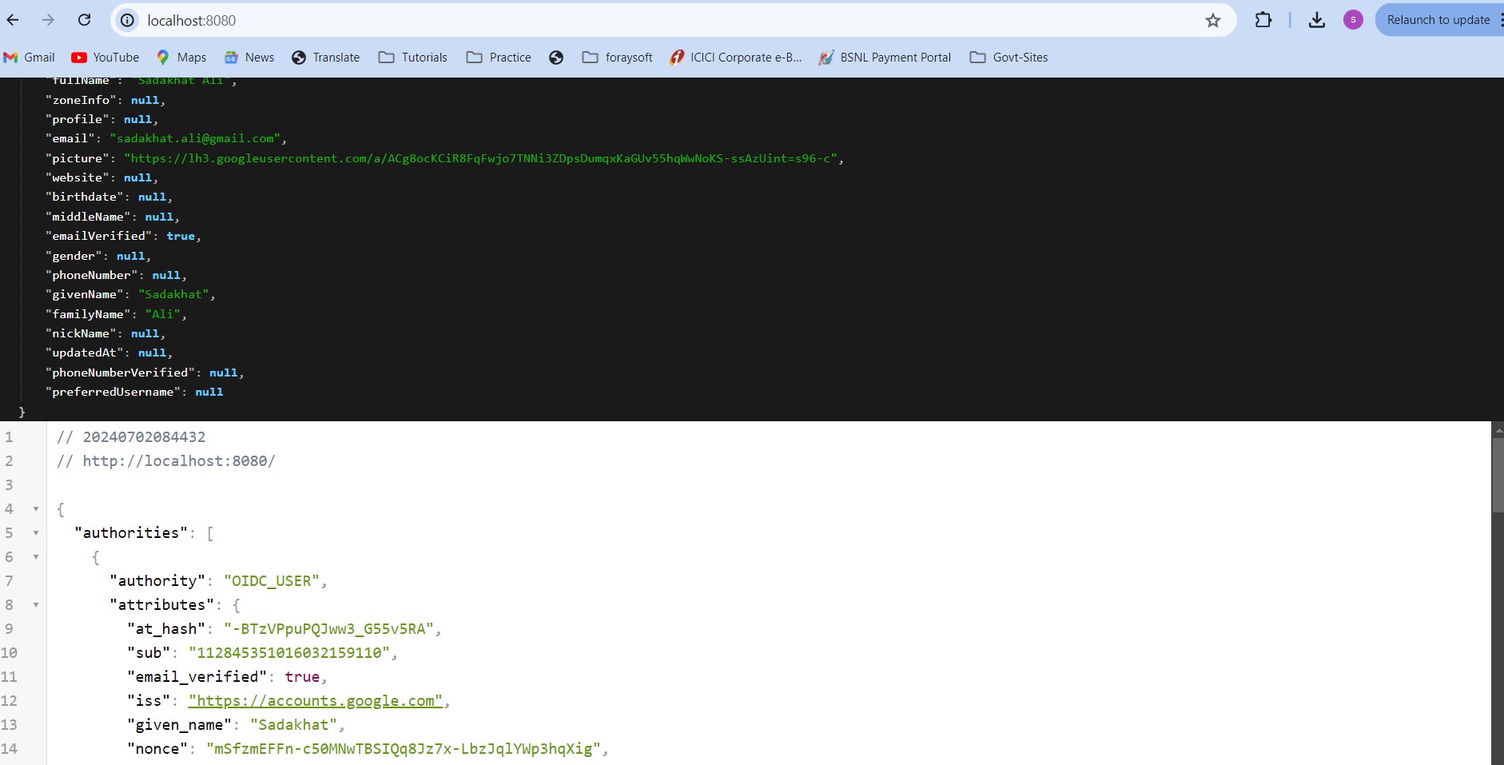Open the Tutorials bookmark folder
This screenshot has height=765, width=1504.
click(x=413, y=58)
